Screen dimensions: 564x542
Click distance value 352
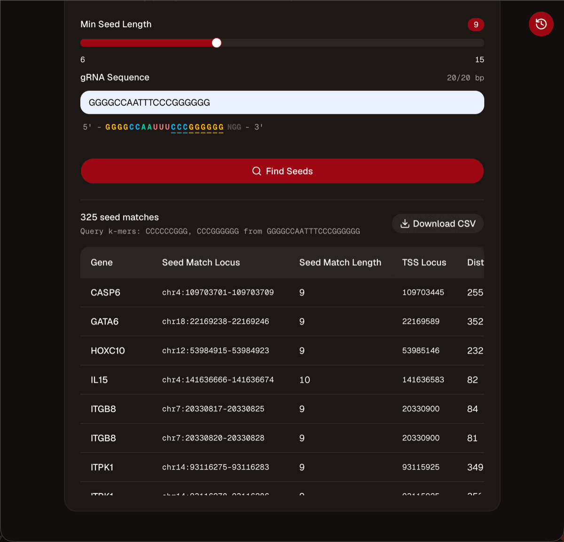coord(475,322)
